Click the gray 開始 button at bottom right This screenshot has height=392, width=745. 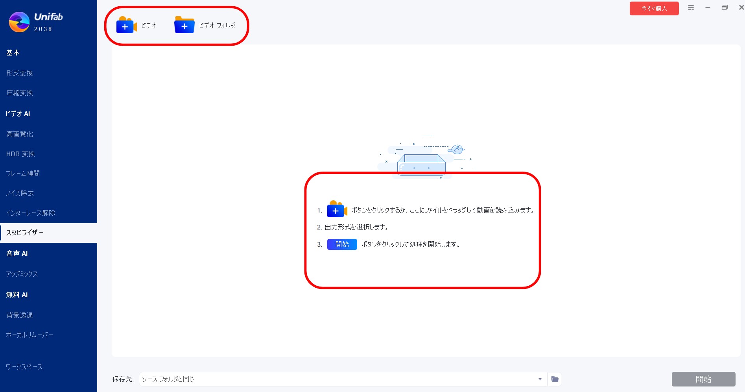(703, 379)
